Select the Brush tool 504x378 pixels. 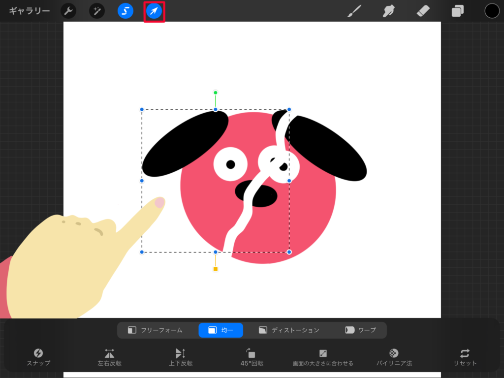point(354,11)
